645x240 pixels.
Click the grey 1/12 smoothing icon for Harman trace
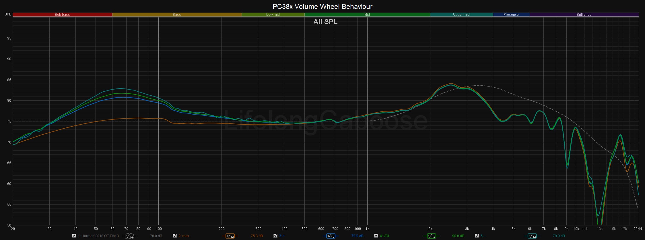tap(129, 236)
